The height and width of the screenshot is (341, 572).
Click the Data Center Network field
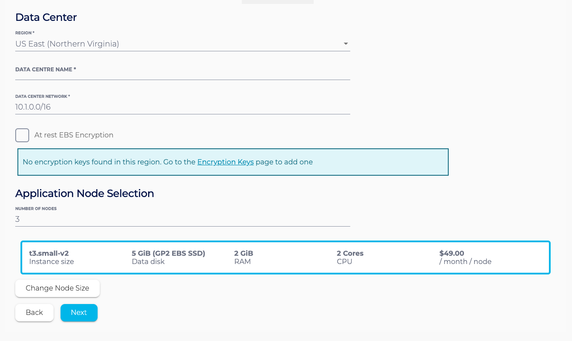(182, 107)
